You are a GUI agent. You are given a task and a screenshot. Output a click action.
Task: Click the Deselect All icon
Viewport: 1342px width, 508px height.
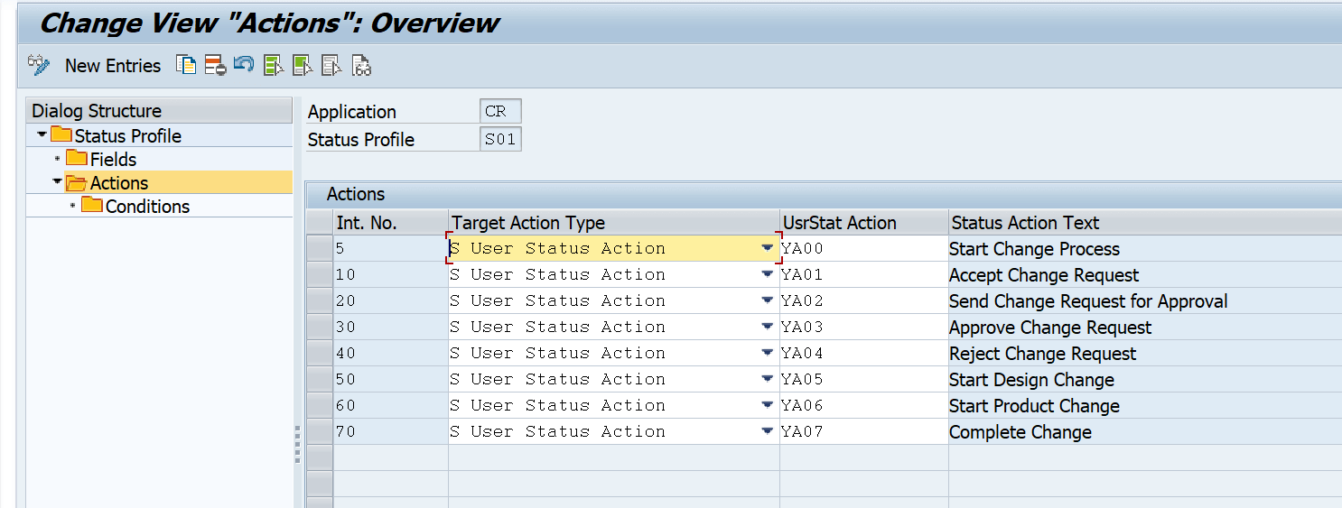click(331, 65)
